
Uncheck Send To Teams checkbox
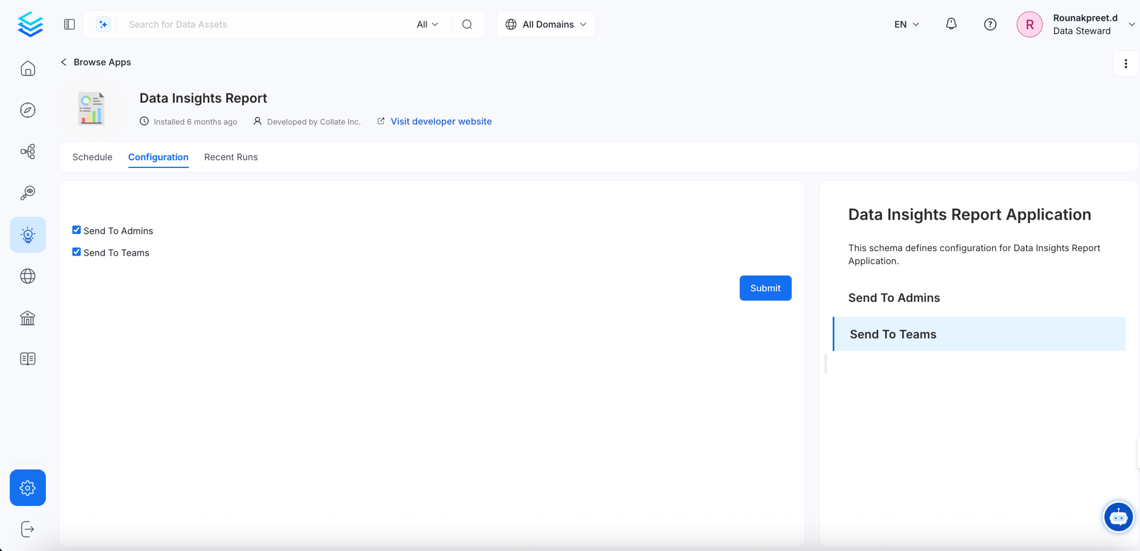(77, 252)
